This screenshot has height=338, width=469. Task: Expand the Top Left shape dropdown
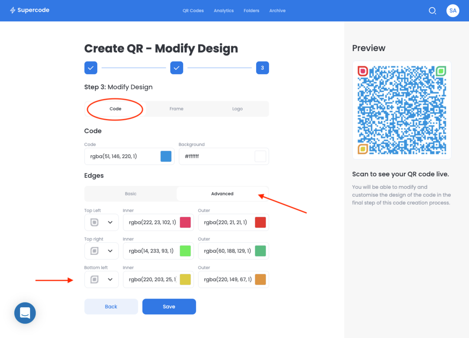coord(110,222)
